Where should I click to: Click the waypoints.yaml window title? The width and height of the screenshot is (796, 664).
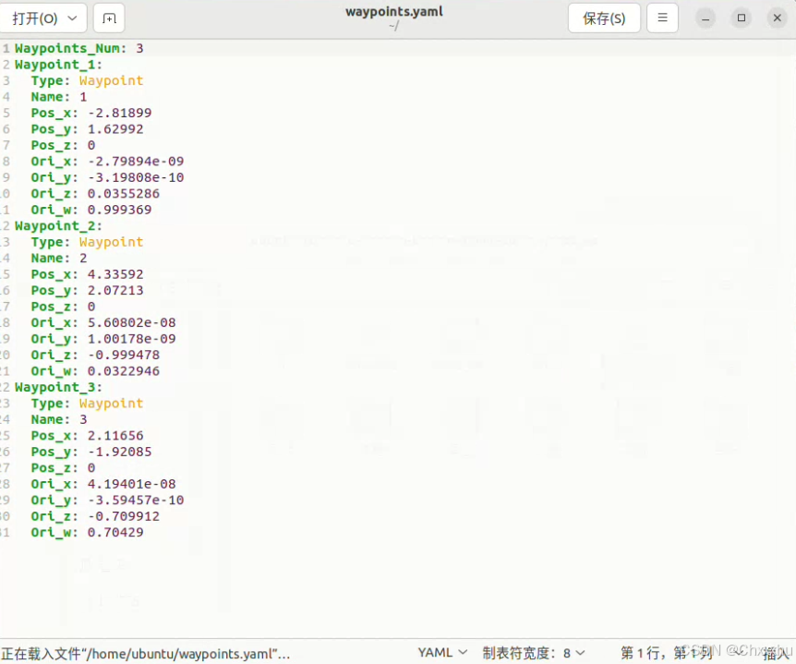pos(394,11)
